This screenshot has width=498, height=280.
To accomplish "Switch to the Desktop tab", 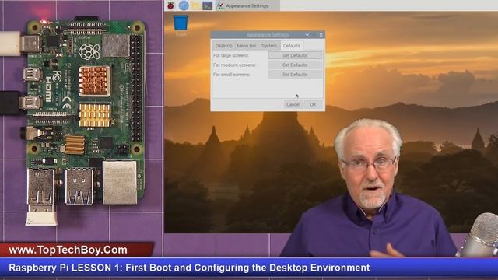I will click(x=223, y=46).
